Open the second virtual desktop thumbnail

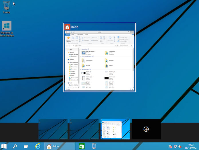(x=84, y=129)
